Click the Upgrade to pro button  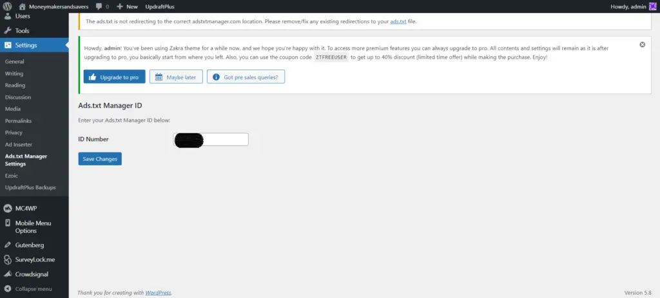click(115, 77)
